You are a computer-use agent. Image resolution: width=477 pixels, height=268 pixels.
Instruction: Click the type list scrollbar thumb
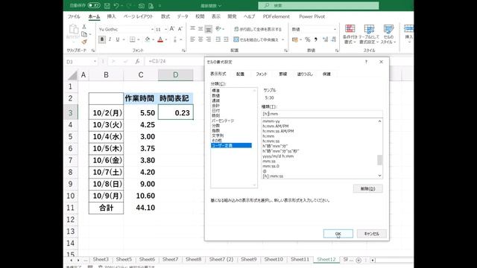379,160
